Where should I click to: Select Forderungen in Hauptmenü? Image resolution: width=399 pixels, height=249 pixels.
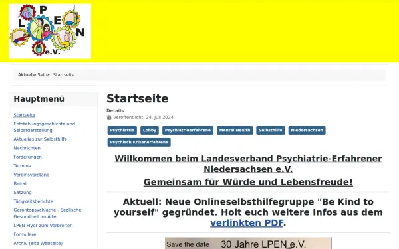point(27,157)
